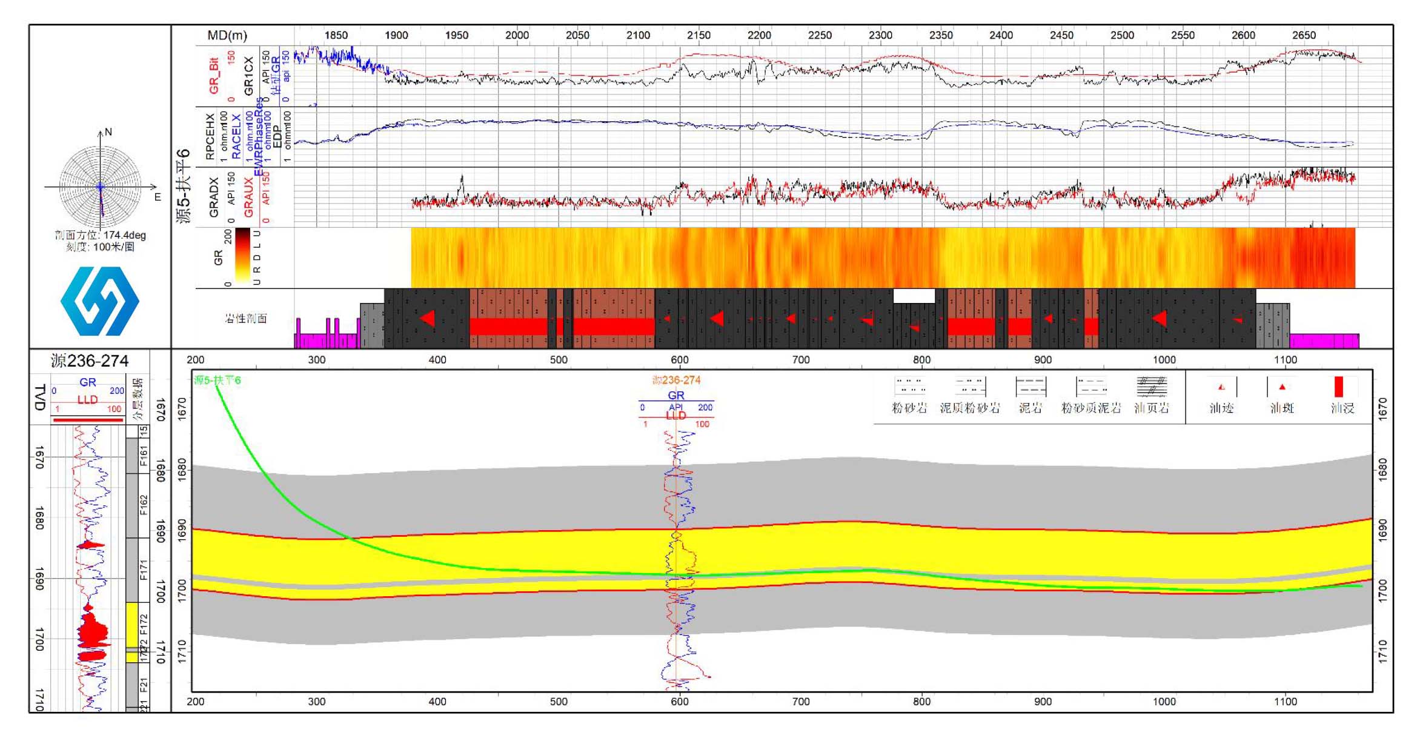Click the GR_Bit track label
Viewport: 1417px width, 738px height.
pos(213,76)
